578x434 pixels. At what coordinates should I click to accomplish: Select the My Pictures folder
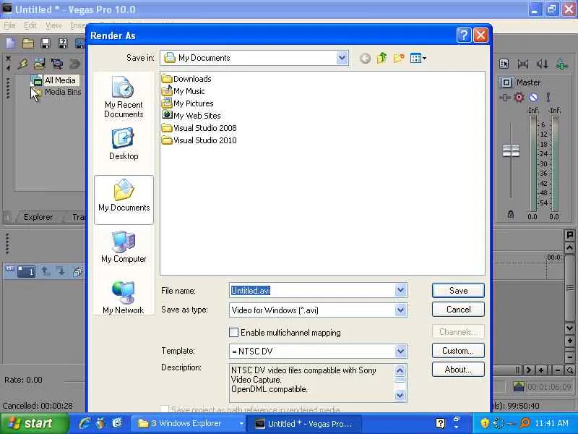188,103
